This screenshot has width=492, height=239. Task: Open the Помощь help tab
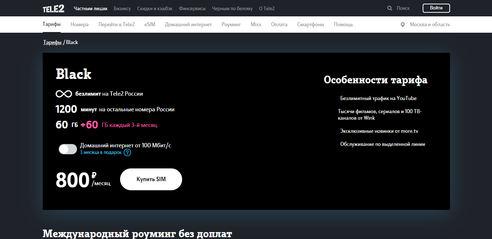(343, 25)
